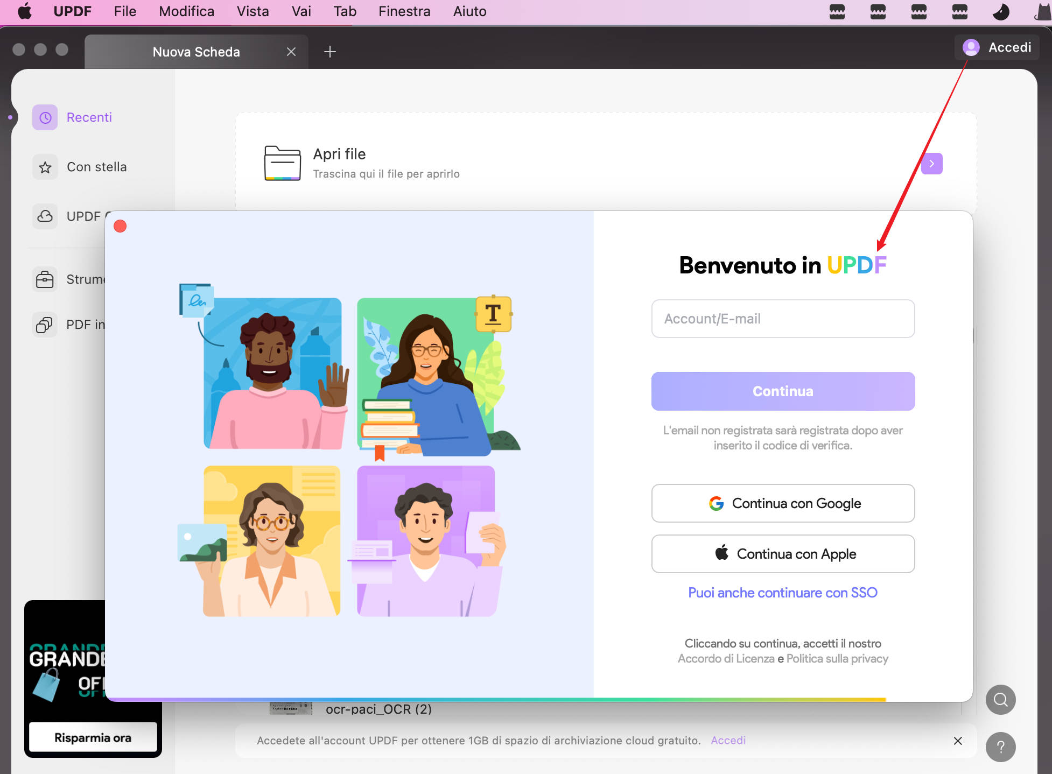Open the Accordo di Licenza link
Viewport: 1052px width, 774px height.
[726, 658]
